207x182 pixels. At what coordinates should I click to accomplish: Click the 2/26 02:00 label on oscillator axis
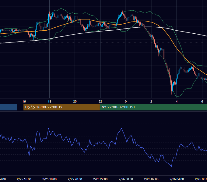click(x=151, y=179)
